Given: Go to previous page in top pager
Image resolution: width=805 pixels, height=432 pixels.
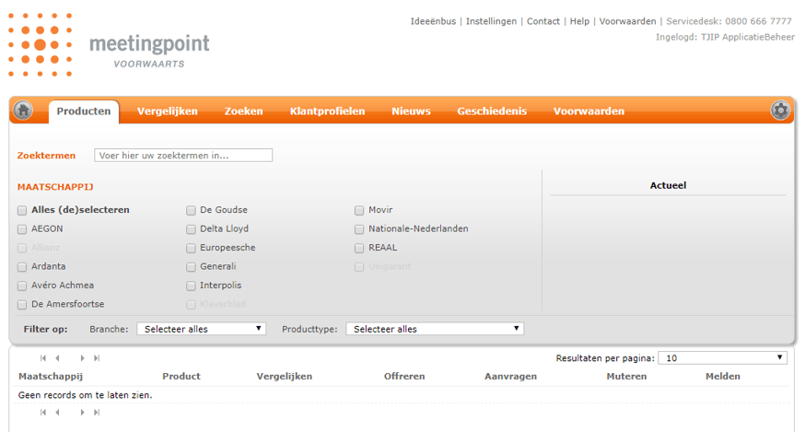Looking at the screenshot, I should (x=57, y=358).
